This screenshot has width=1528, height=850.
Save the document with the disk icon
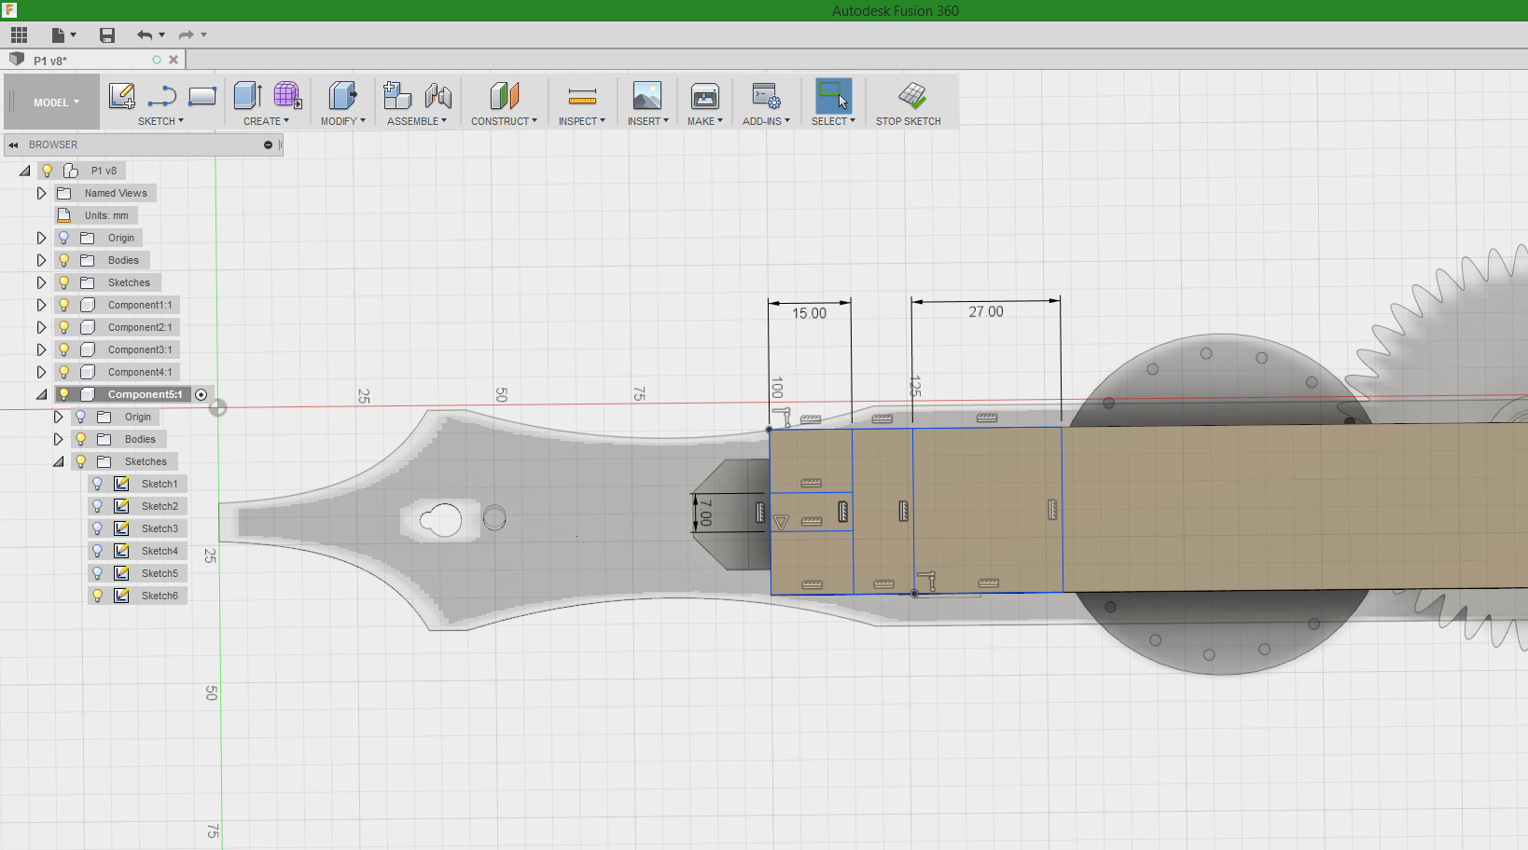point(107,35)
